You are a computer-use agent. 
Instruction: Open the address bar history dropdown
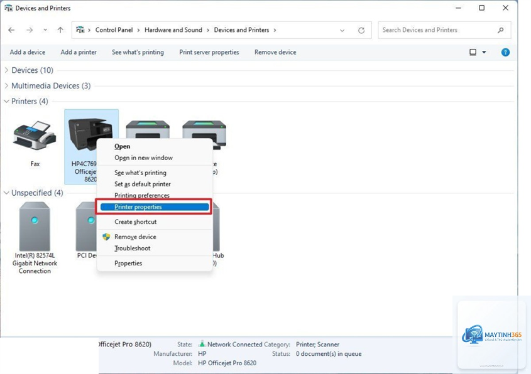point(342,30)
